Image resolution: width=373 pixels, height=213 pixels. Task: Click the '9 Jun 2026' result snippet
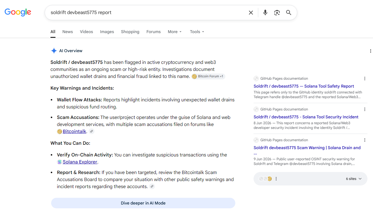pos(304,161)
